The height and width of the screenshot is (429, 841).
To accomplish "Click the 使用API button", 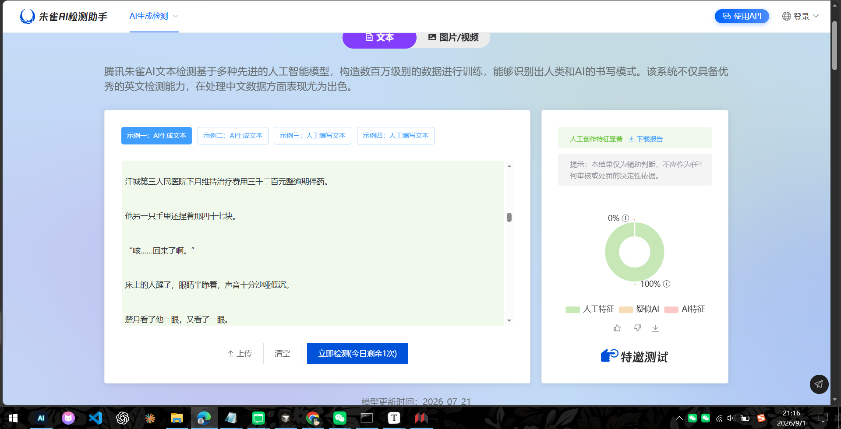I will (742, 16).
